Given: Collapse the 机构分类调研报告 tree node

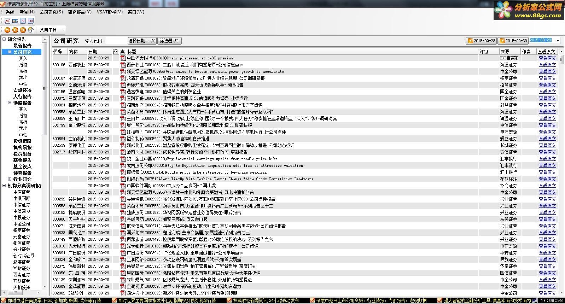Looking at the screenshot, I should (x=4, y=186).
